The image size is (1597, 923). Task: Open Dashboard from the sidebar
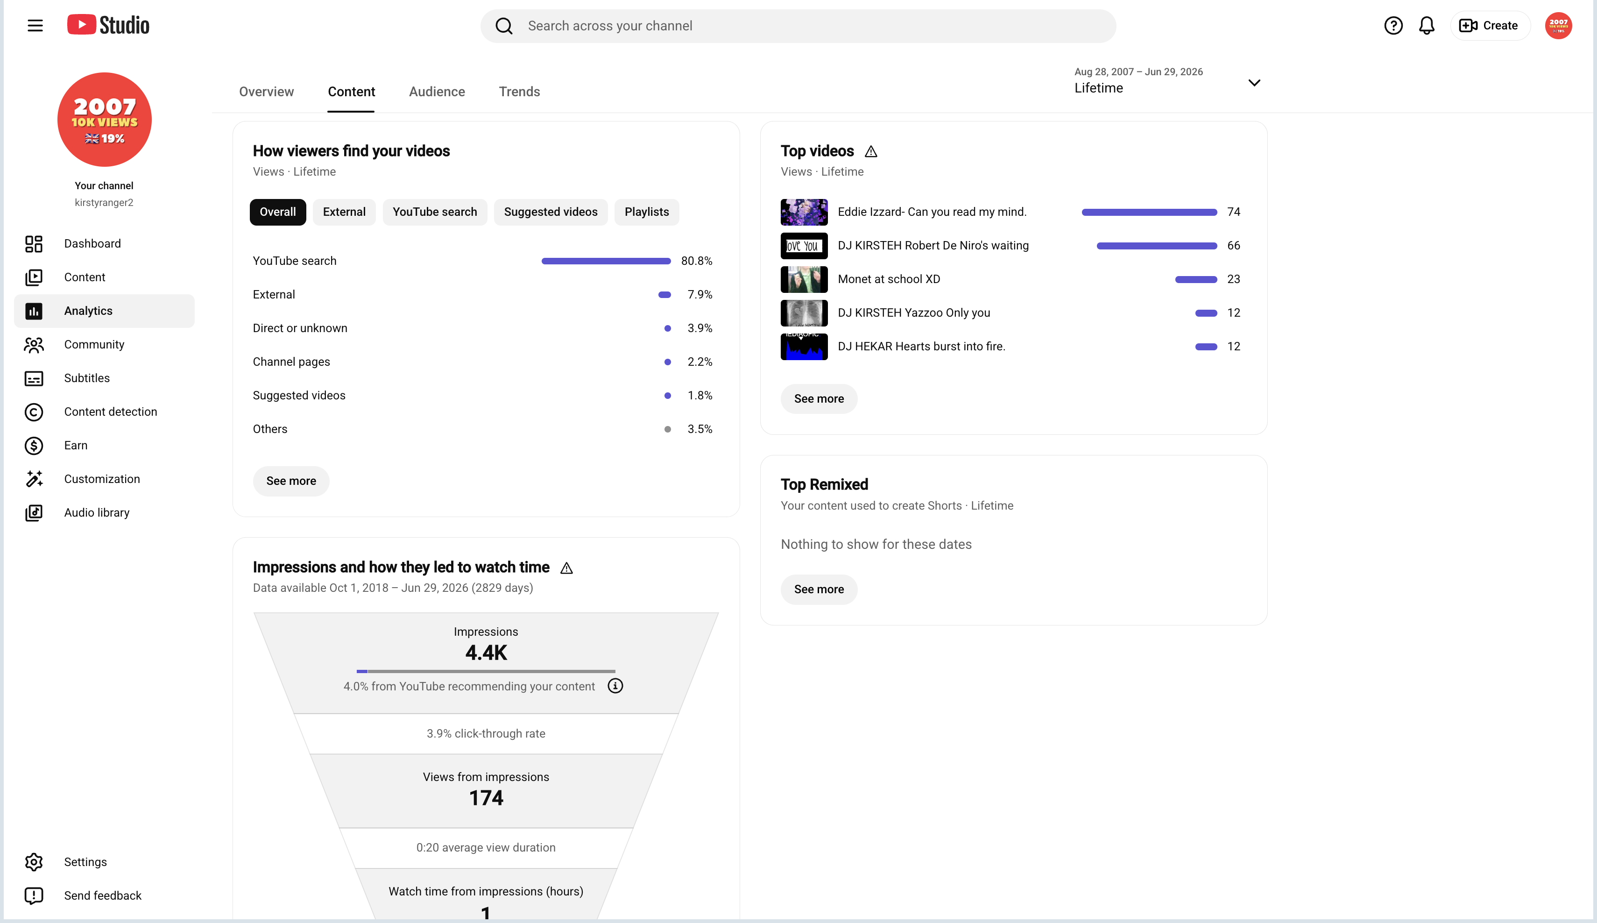105,243
